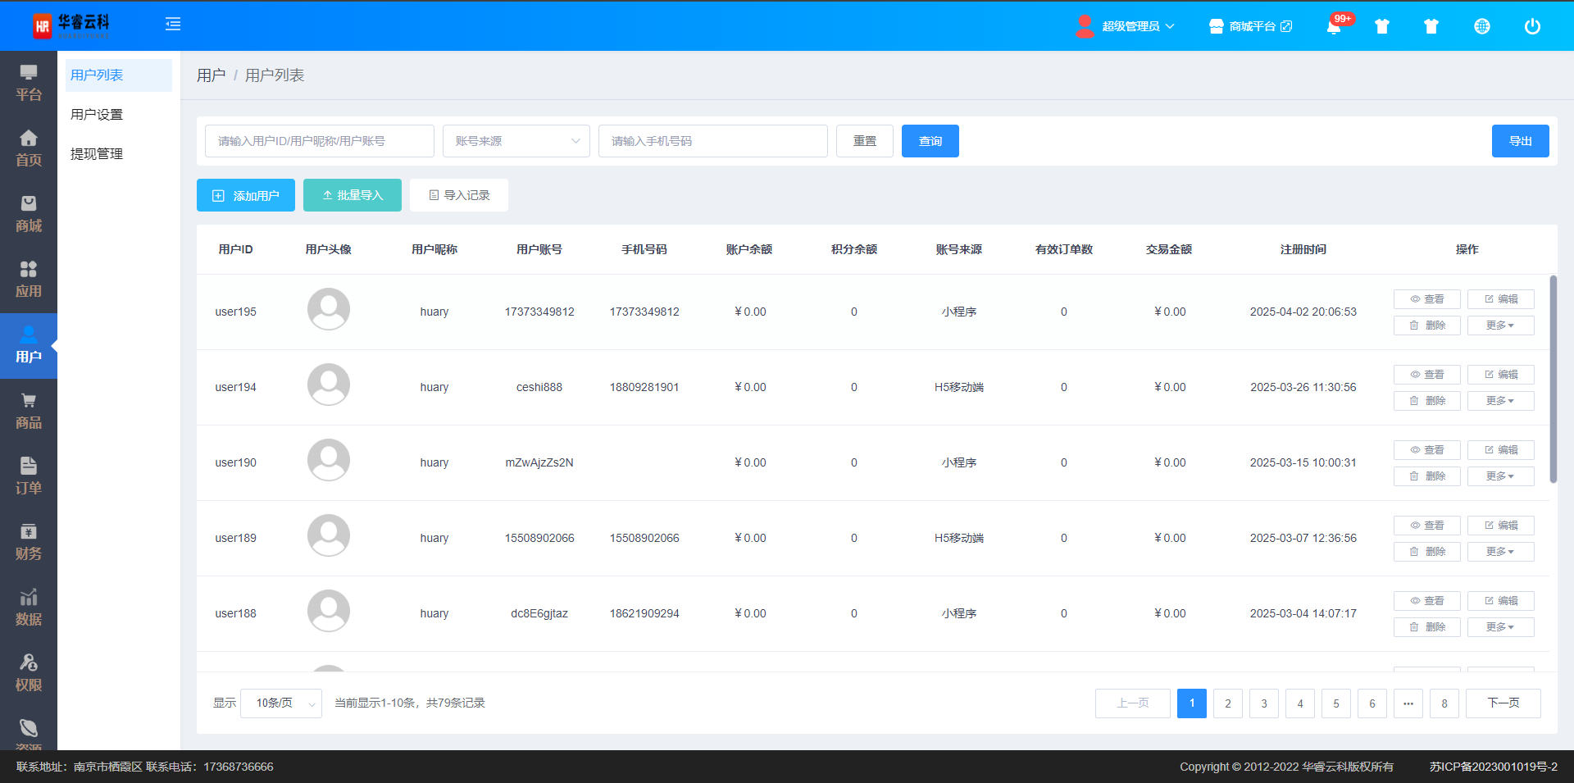This screenshot has height=783, width=1574.
Task: Open the notifications bell with 99+ badge
Action: (1334, 26)
